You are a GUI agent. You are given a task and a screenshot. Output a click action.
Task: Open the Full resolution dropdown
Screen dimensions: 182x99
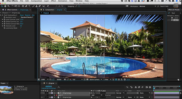coord(78,80)
